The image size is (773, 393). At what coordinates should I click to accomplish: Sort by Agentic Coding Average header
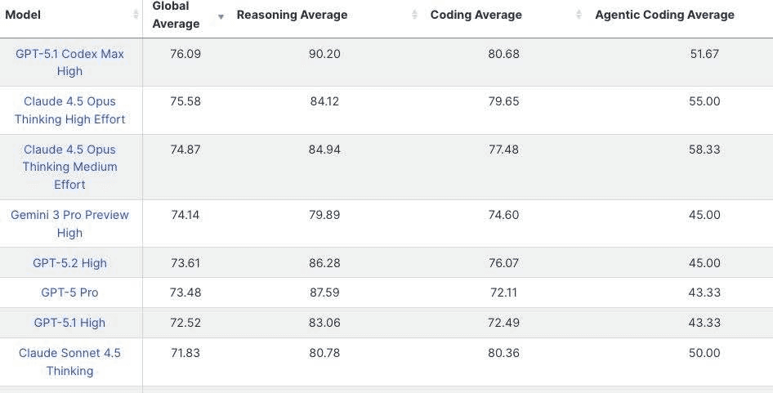click(x=664, y=15)
